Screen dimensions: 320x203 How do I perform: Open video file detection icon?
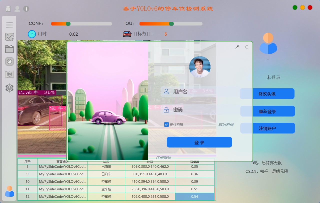[9, 74]
